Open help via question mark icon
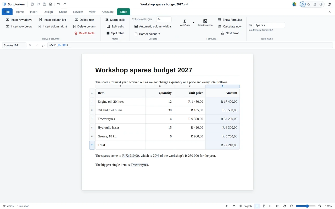Image resolution: width=335 pixels, height=209 pixels. [x=330, y=4]
